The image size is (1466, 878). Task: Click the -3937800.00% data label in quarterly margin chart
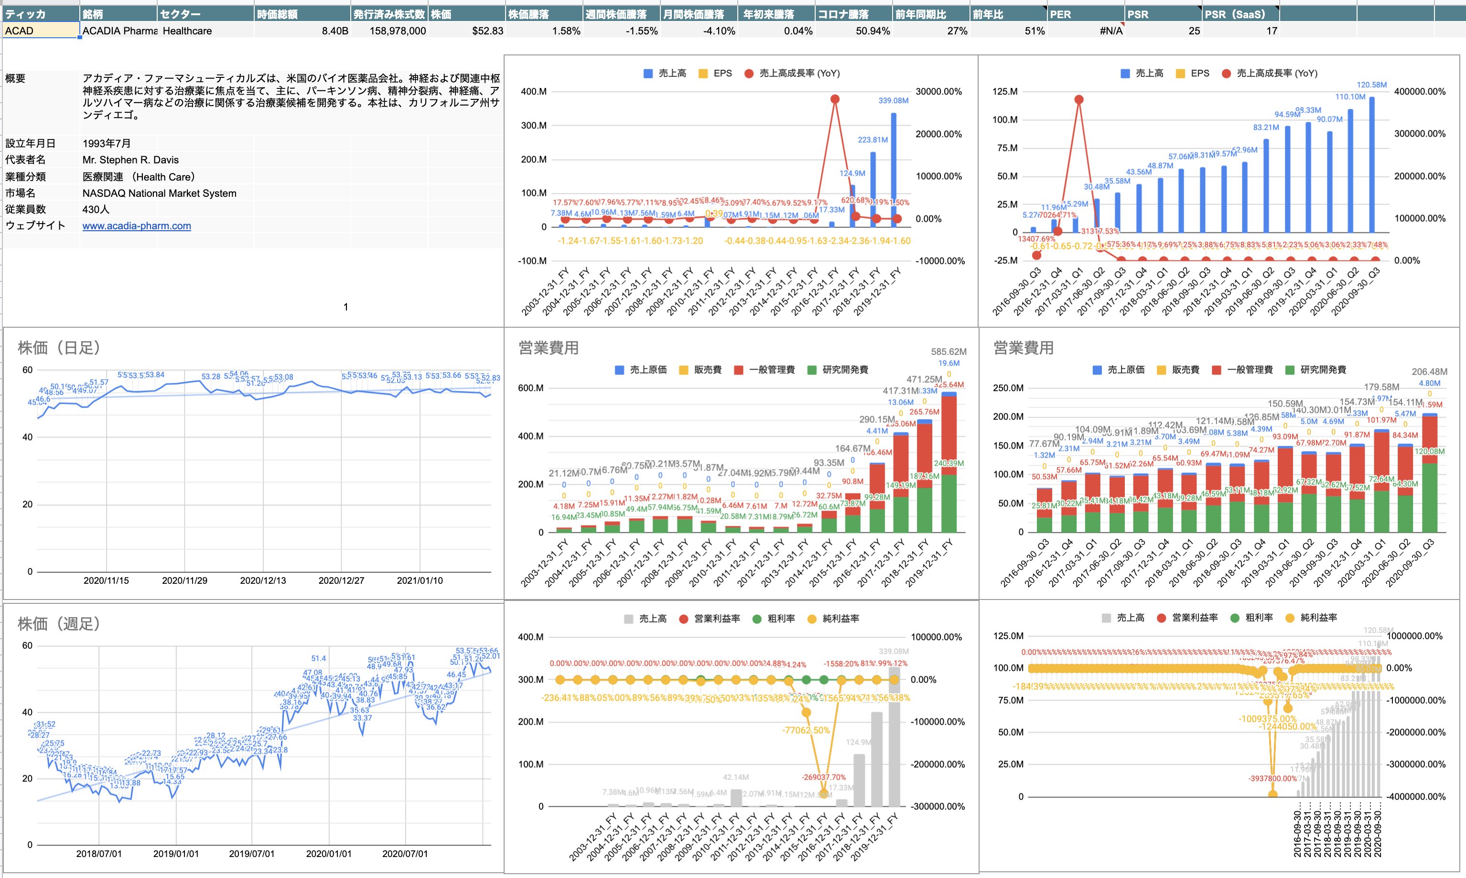coord(1272,779)
